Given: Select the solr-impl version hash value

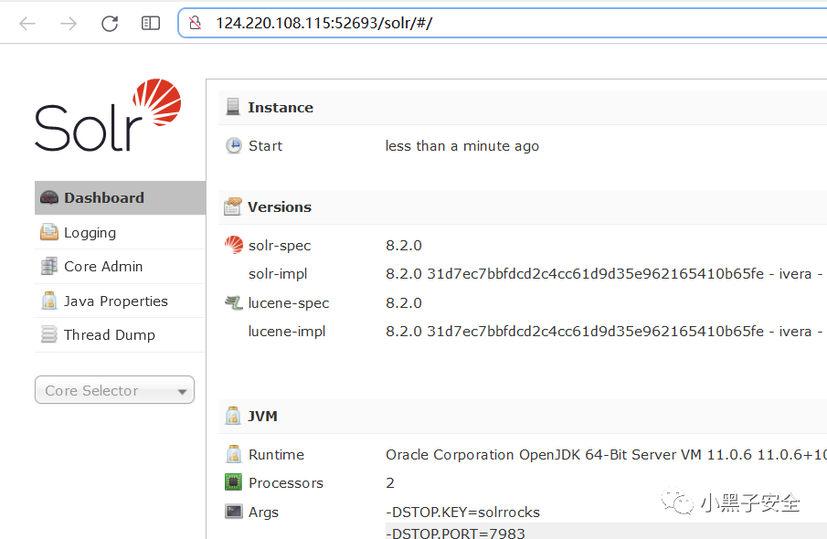Looking at the screenshot, I should (604, 274).
